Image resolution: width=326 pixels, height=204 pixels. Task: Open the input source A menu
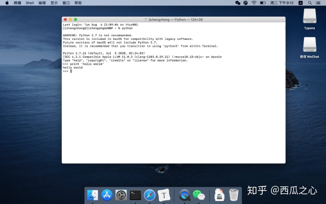tap(301, 3)
